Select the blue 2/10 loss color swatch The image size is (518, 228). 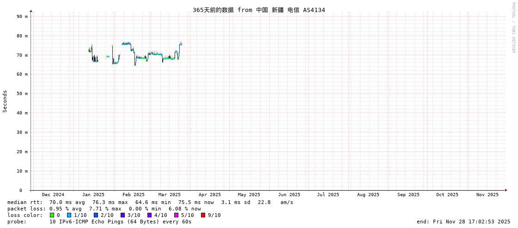click(x=96, y=215)
